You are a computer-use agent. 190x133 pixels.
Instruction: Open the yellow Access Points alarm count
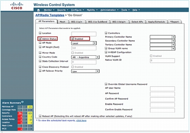tap(30, 119)
